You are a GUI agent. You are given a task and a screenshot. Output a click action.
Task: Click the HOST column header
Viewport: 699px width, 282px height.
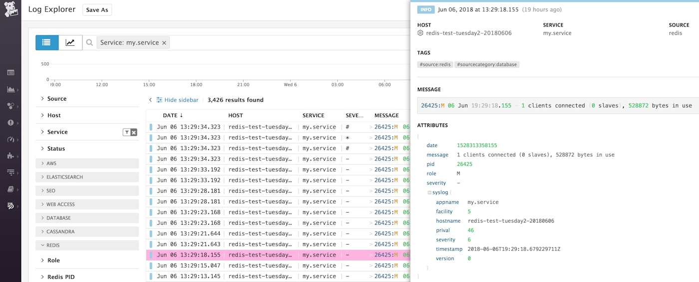236,116
